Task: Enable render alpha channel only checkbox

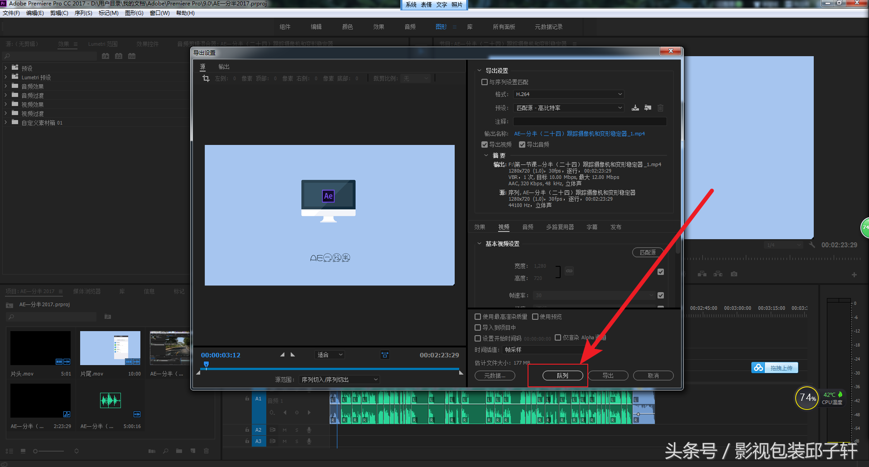Action: click(x=558, y=337)
